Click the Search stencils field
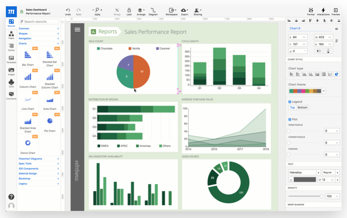The height and width of the screenshot is (218, 347). [x=39, y=21]
